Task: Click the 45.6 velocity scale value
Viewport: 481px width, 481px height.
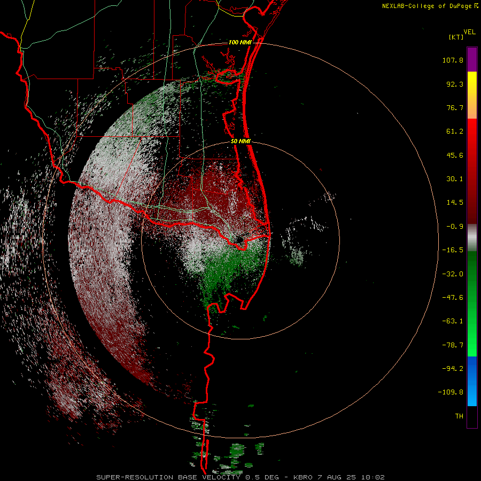Action: coord(455,155)
